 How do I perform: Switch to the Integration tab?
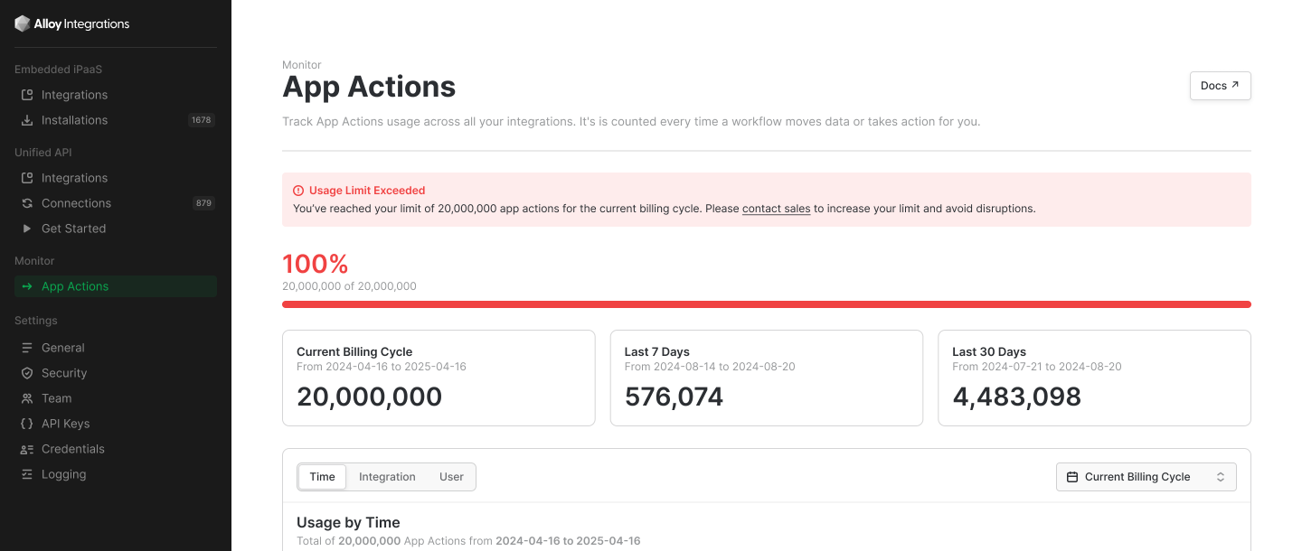click(x=387, y=477)
